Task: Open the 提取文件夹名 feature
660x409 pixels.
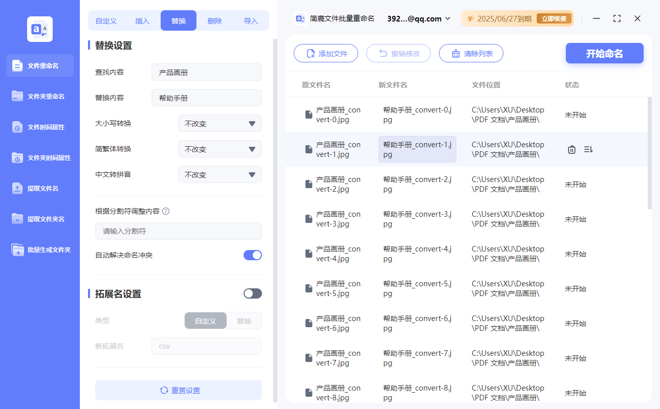Action: point(39,219)
